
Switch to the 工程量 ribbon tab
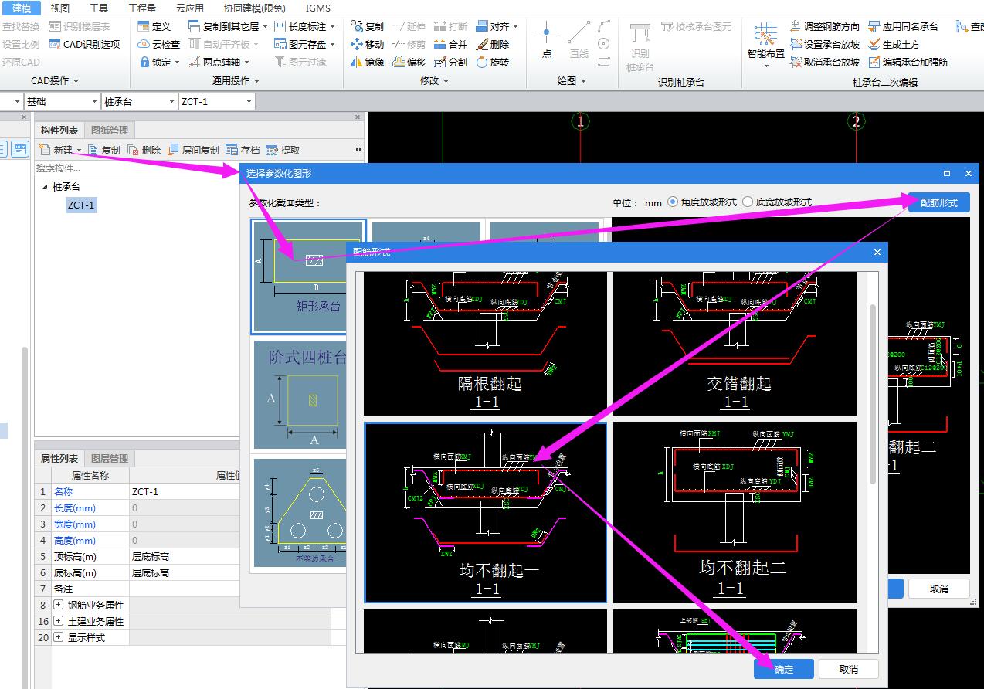pos(141,8)
